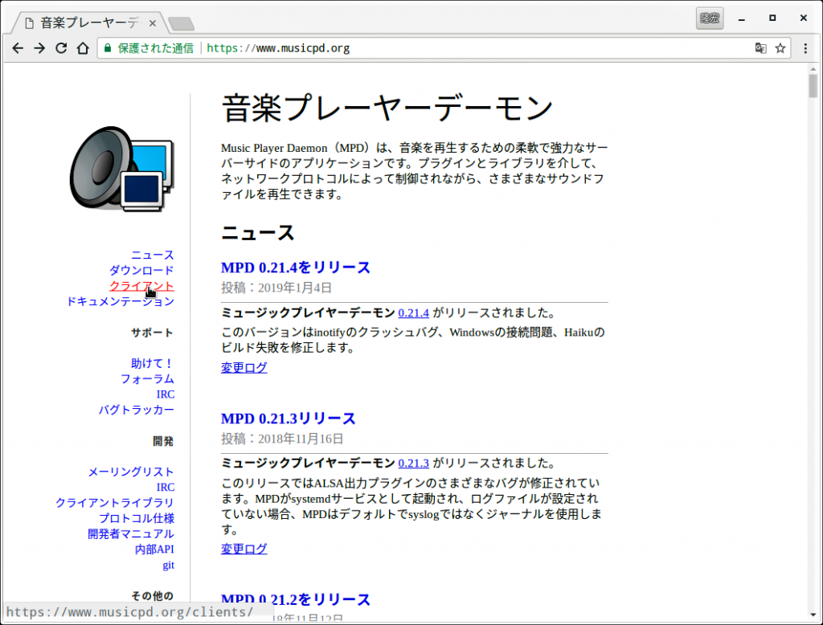Screen dimensions: 823x625
Task: Bookmark this page with the star icon
Action: pos(780,48)
